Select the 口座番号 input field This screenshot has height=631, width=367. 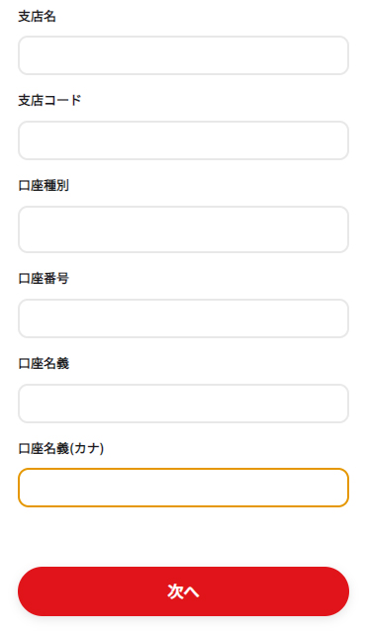(x=183, y=318)
